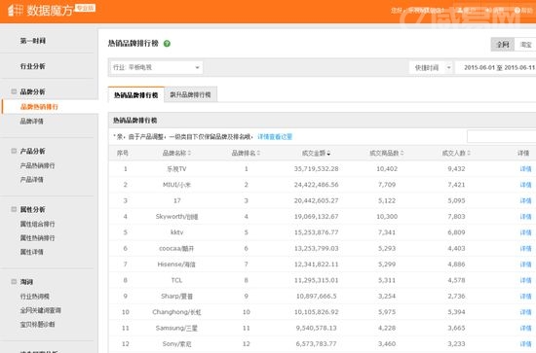This screenshot has width=536, height=353.
Task: Sort by the 品牌名称 column
Action: (x=176, y=153)
